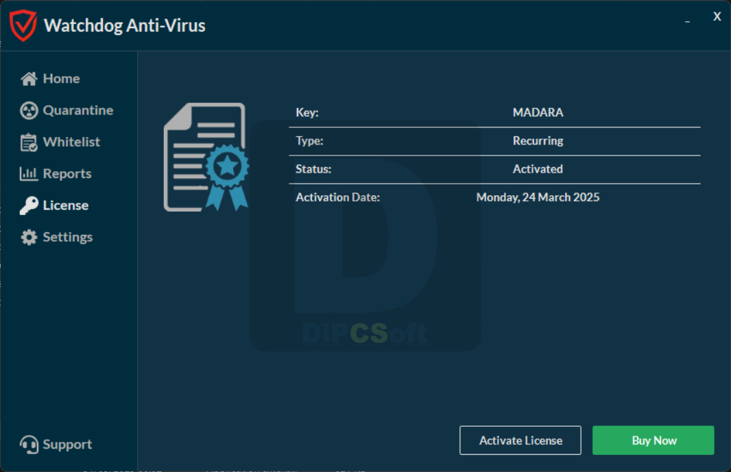731x472 pixels.
Task: Click the Home house icon
Action: click(29, 79)
